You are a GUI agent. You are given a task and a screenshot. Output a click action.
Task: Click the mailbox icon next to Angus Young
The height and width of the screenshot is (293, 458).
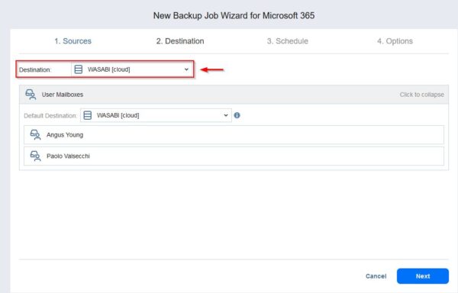[x=35, y=135]
